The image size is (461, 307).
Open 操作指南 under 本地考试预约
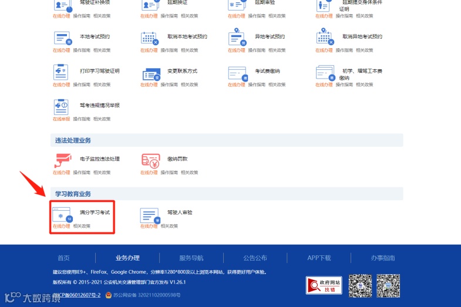coord(82,50)
